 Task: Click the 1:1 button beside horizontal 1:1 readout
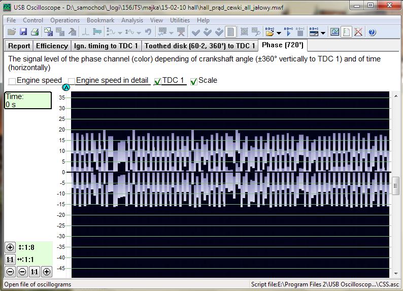10,260
